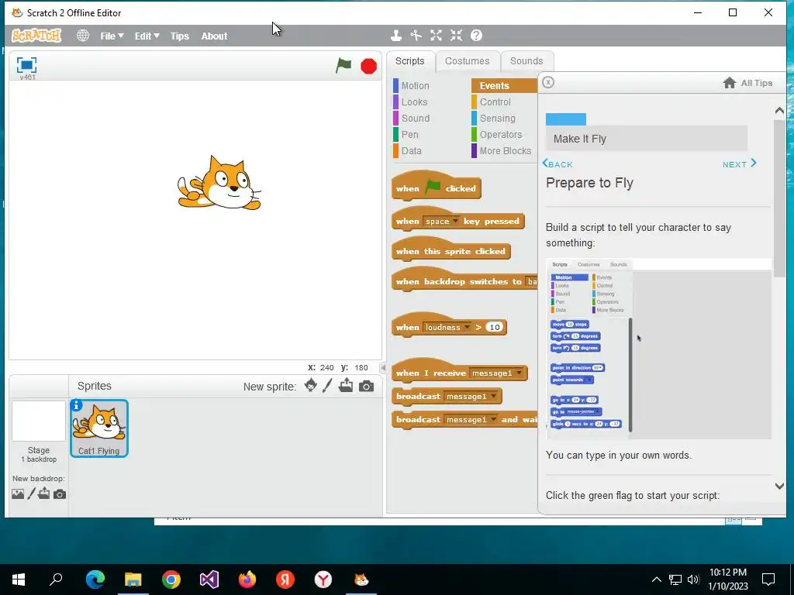Open info for Cat1 Flying sprite
This screenshot has width=794, height=595.
coord(77,405)
